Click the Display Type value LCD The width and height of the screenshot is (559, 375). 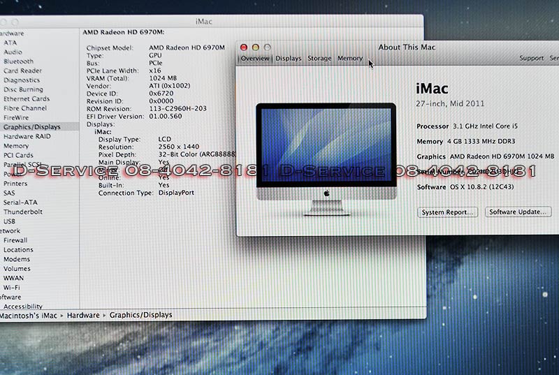coord(165,139)
